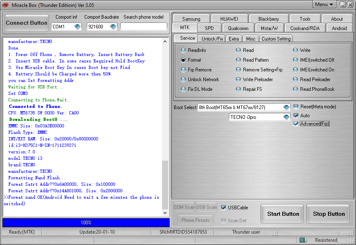
Task: Click the Connect Button
Action: 27,23
